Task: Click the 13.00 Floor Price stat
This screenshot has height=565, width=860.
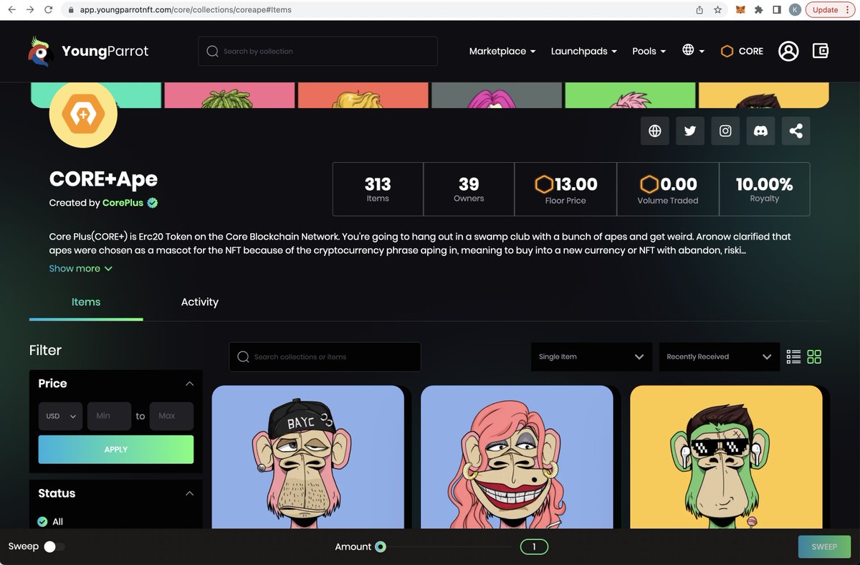Action: tap(565, 189)
